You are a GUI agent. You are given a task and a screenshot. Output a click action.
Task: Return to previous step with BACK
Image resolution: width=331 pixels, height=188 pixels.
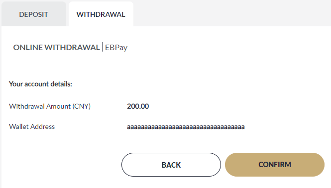pyautogui.click(x=171, y=165)
